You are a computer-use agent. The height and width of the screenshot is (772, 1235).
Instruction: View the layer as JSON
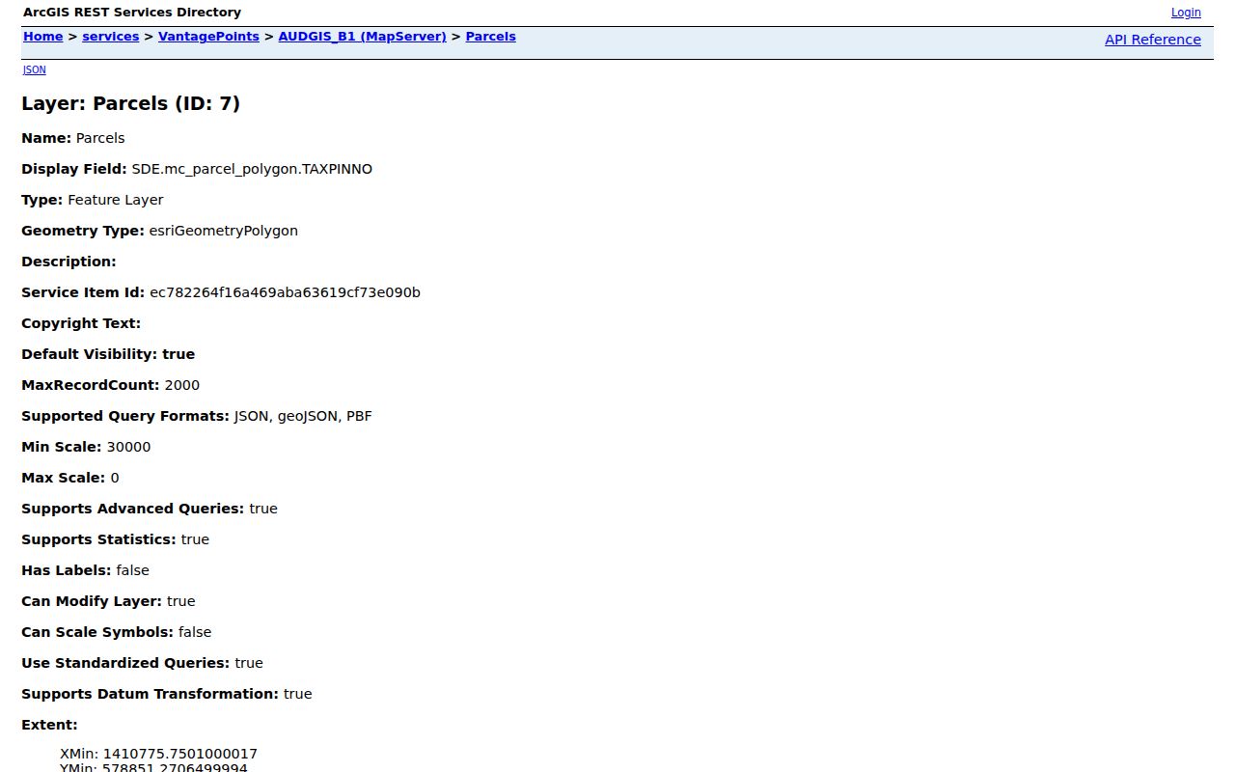point(35,69)
